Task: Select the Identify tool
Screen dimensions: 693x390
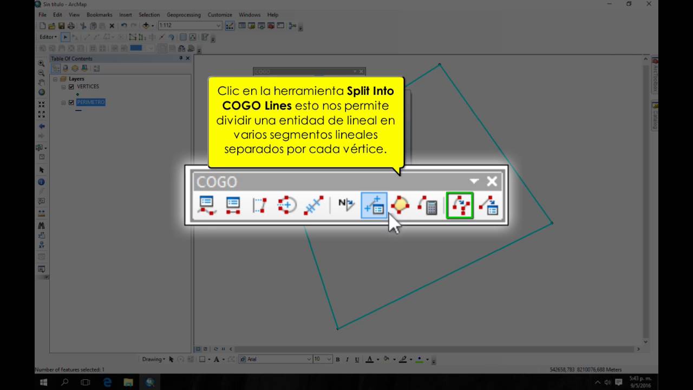Action: [x=42, y=182]
